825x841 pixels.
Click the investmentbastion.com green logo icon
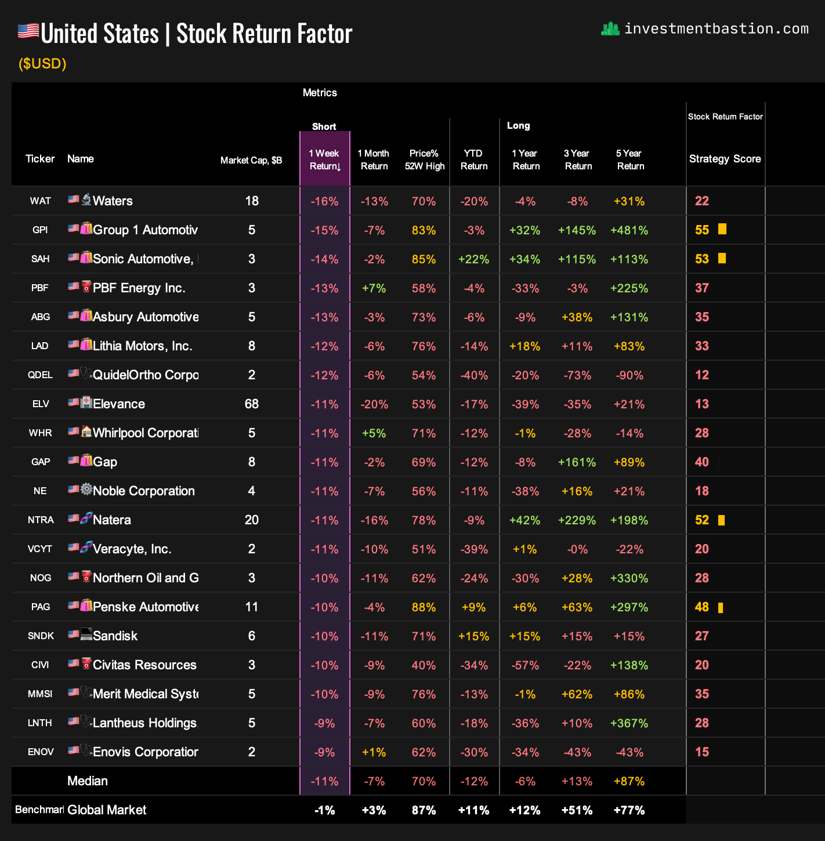pos(610,29)
